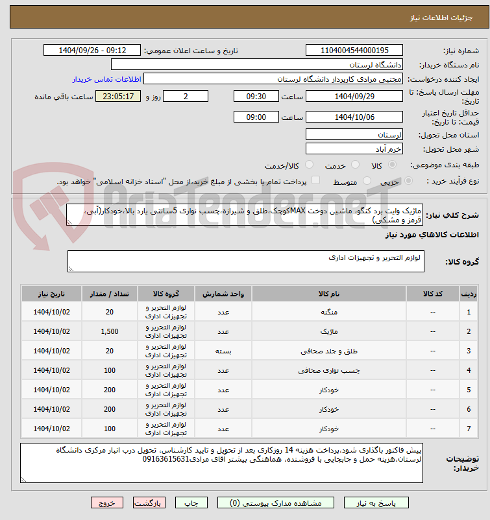Click response deadline date 1404/09/29
Screen dimensions: 490x520
[x=354, y=96]
